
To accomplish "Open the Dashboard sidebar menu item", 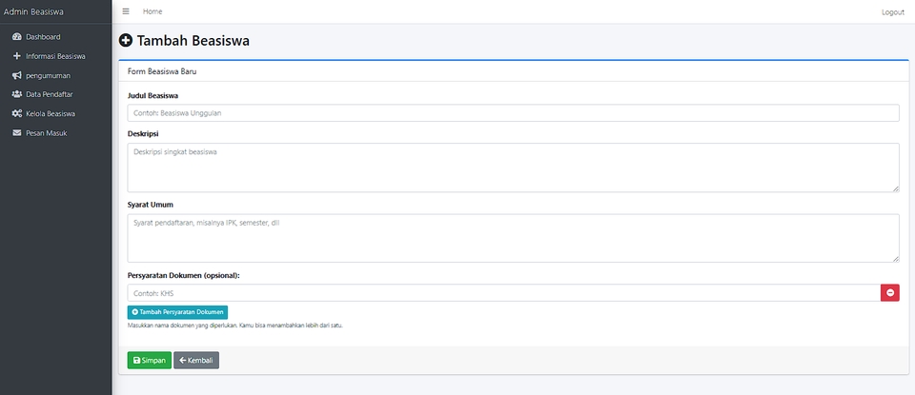I will (43, 37).
